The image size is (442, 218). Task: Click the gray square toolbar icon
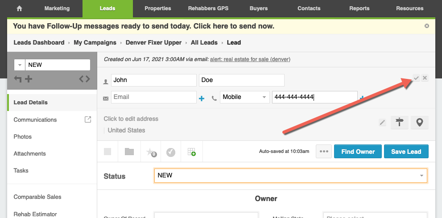point(107,152)
